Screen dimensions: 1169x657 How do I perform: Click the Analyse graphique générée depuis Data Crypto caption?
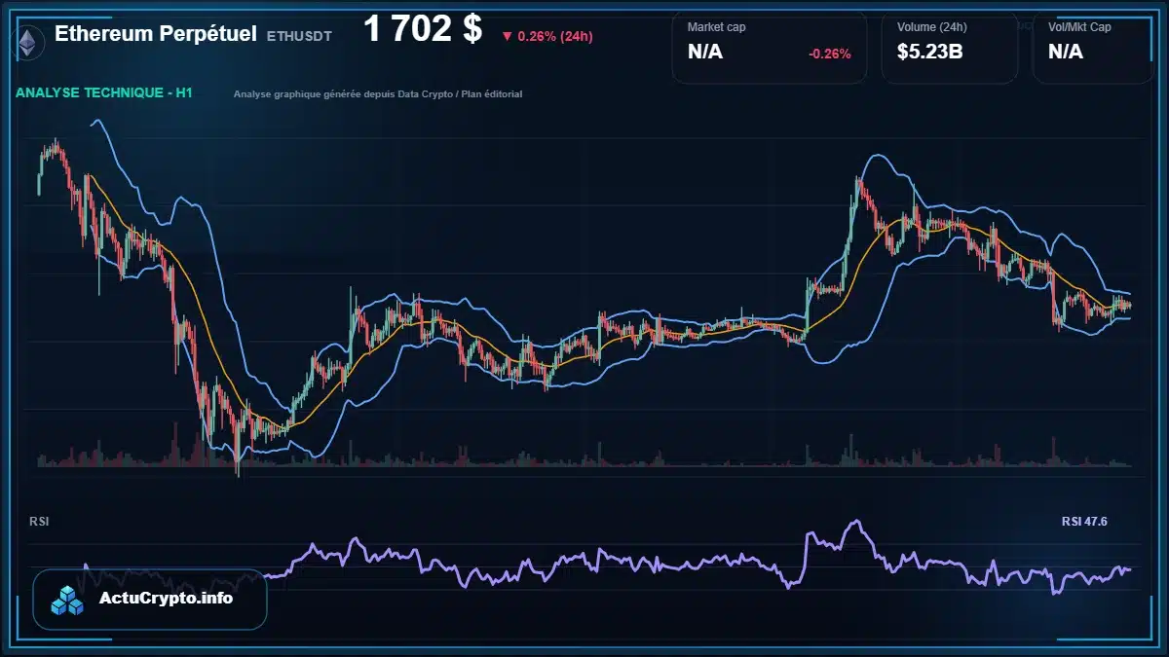pyautogui.click(x=378, y=94)
